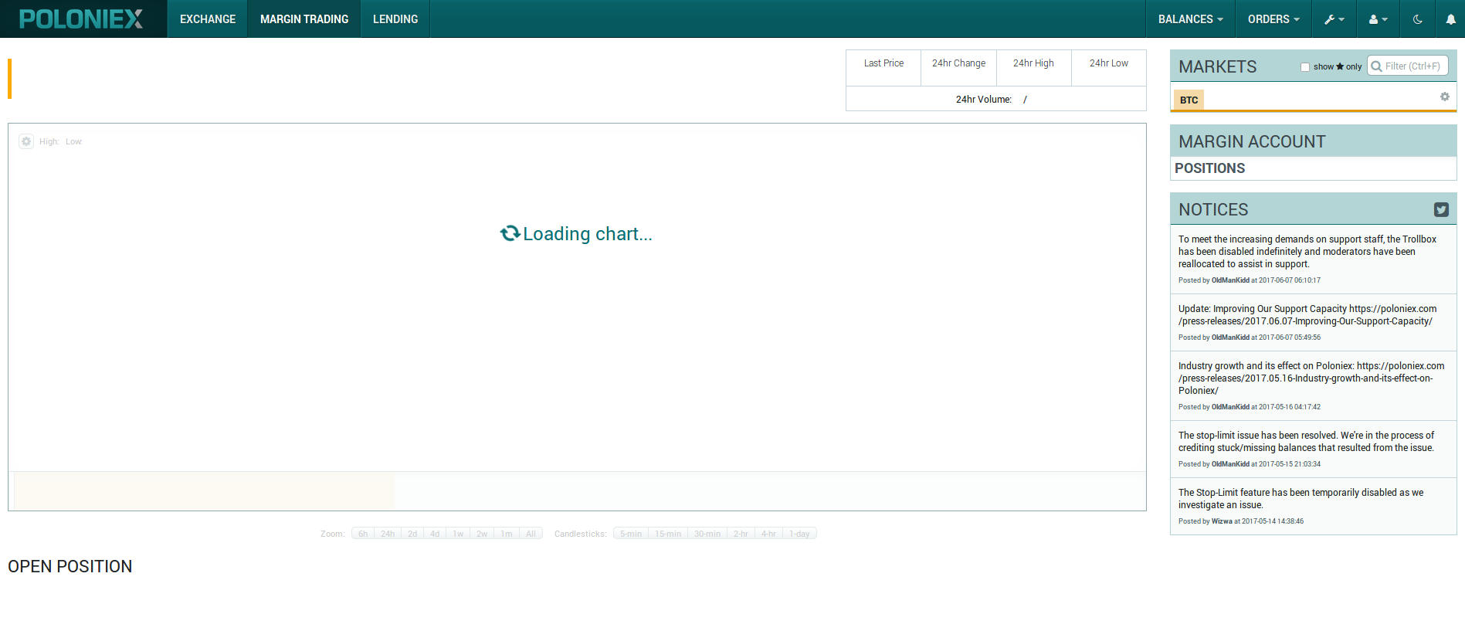This screenshot has height=631, width=1465.
Task: Set chart zoom to 2w
Action: [482, 534]
